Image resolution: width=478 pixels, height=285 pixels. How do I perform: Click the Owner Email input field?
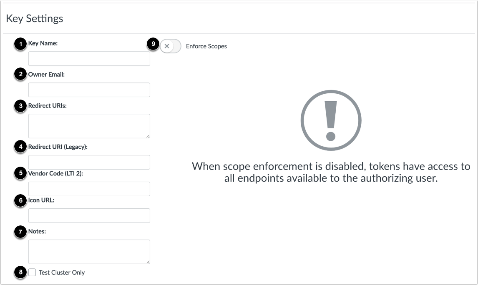point(89,90)
